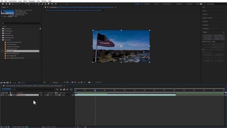Toggle transparency grid in the viewer controls

(67, 82)
